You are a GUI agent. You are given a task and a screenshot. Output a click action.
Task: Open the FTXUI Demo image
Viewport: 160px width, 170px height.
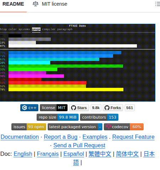pos(78,63)
